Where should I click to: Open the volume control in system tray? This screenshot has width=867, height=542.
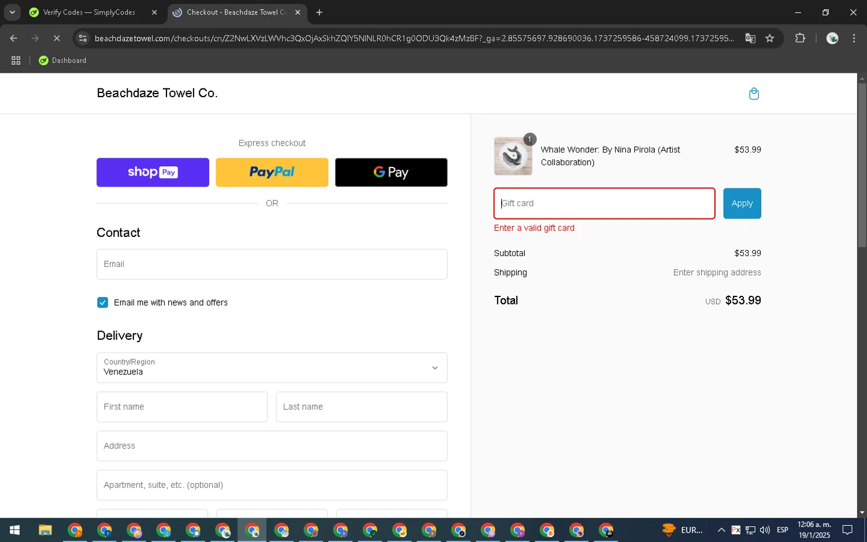coord(765,530)
